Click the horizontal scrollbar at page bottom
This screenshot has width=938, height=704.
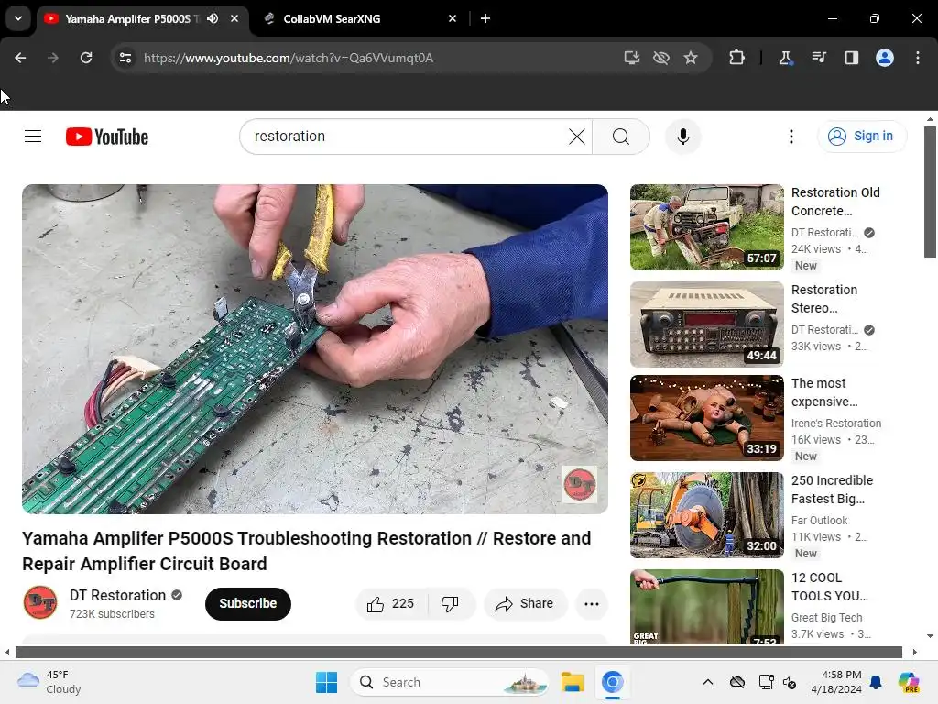tap(458, 652)
